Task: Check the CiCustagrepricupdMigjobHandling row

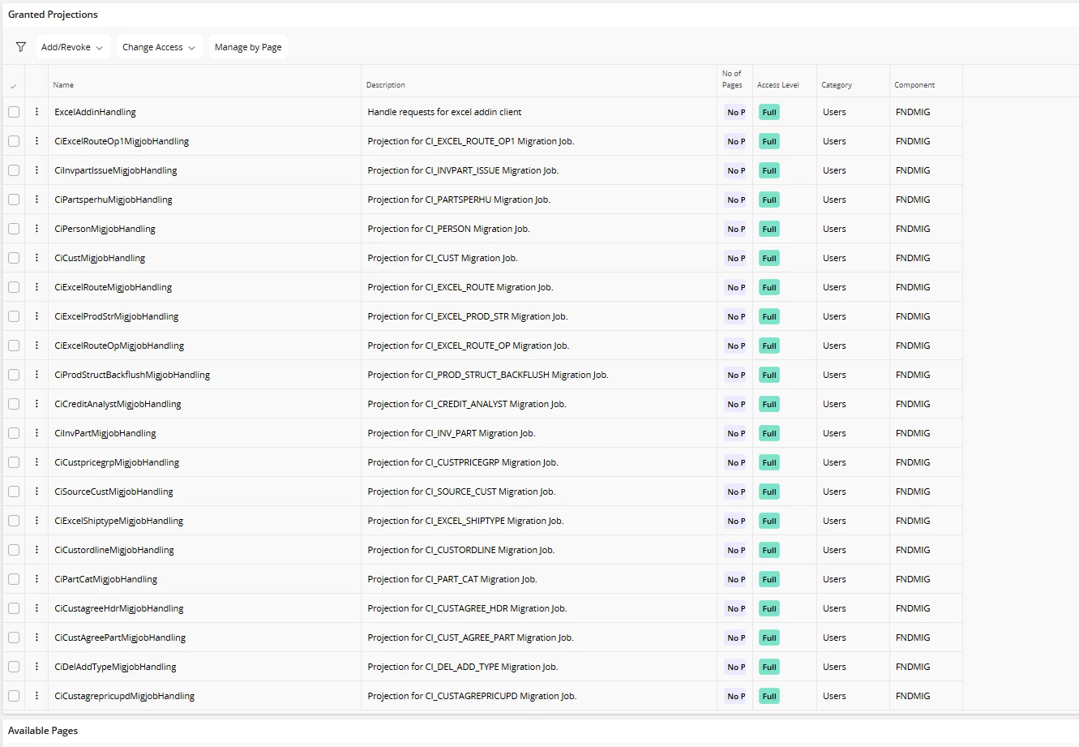Action: point(14,696)
